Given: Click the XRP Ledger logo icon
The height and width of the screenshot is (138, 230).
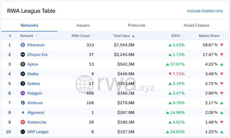Looking at the screenshot, I should pos(23,132).
